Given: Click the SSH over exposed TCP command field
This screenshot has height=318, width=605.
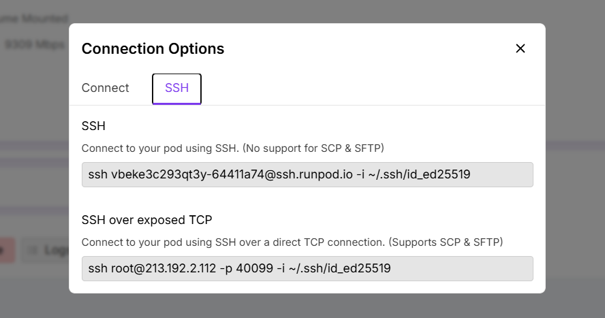Looking at the screenshot, I should 307,268.
